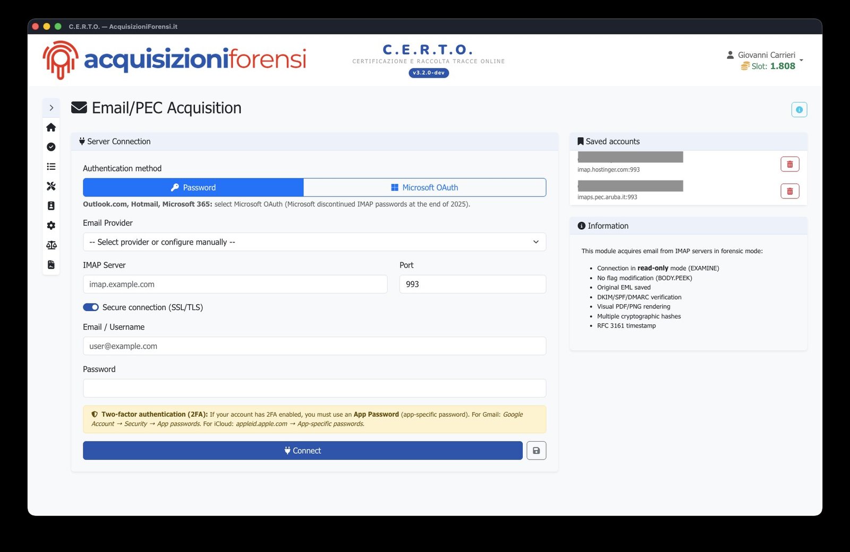Open the Email Provider dropdown
The width and height of the screenshot is (850, 552).
click(x=314, y=242)
